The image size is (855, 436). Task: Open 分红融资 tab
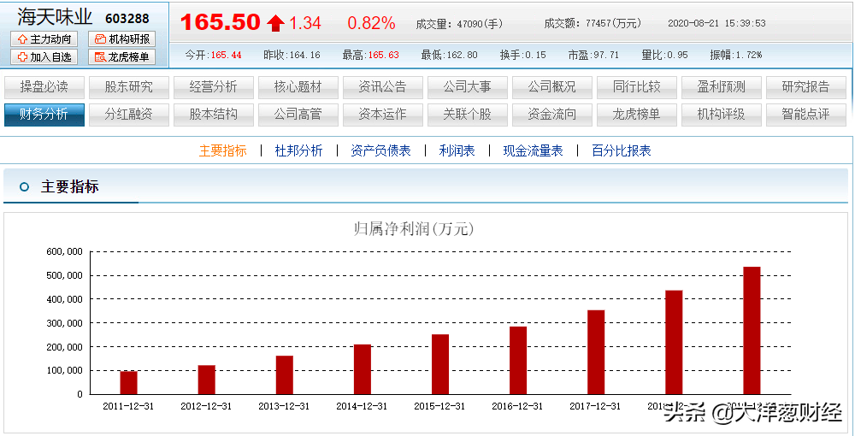pyautogui.click(x=129, y=115)
